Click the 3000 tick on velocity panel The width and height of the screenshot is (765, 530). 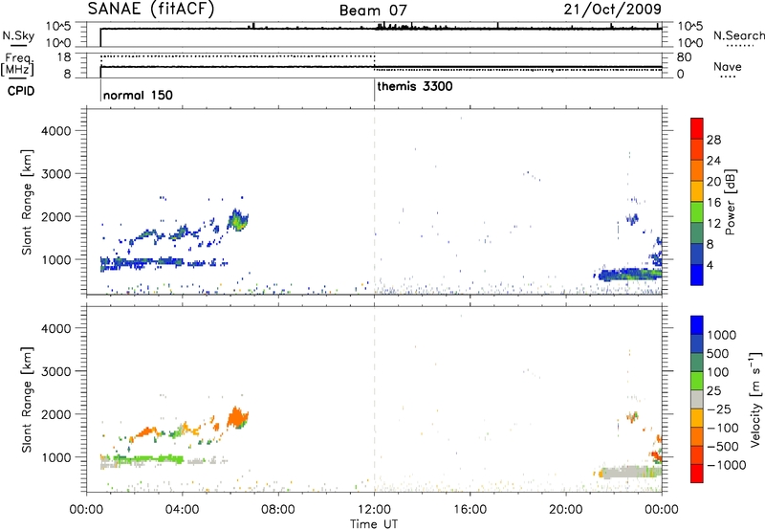tap(55, 371)
